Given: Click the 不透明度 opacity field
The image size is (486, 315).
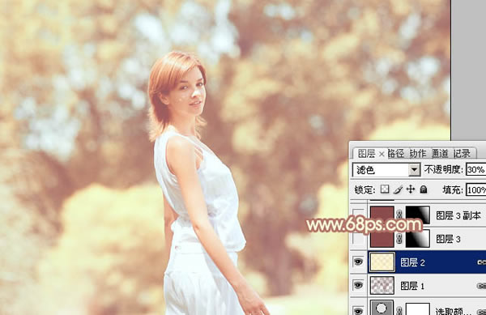Looking at the screenshot, I should tap(476, 170).
